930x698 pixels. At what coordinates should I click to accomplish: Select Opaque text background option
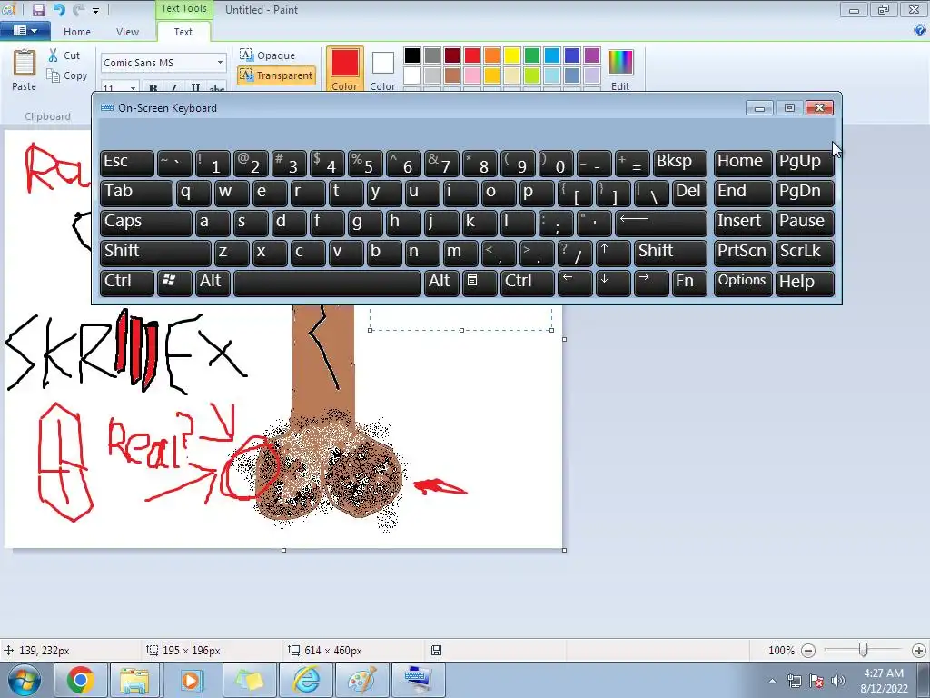(268, 55)
